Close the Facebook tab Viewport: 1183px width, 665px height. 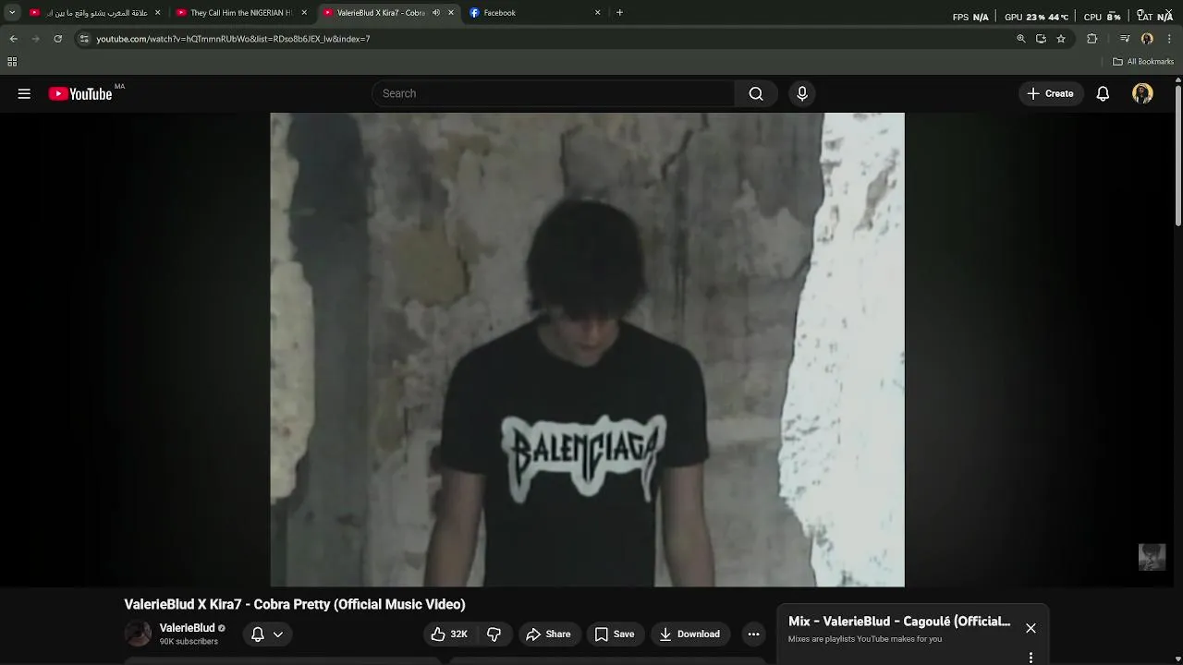(x=597, y=13)
